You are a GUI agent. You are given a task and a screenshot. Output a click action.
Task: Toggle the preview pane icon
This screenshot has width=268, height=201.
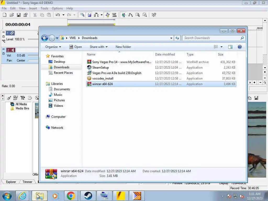(x=230, y=47)
